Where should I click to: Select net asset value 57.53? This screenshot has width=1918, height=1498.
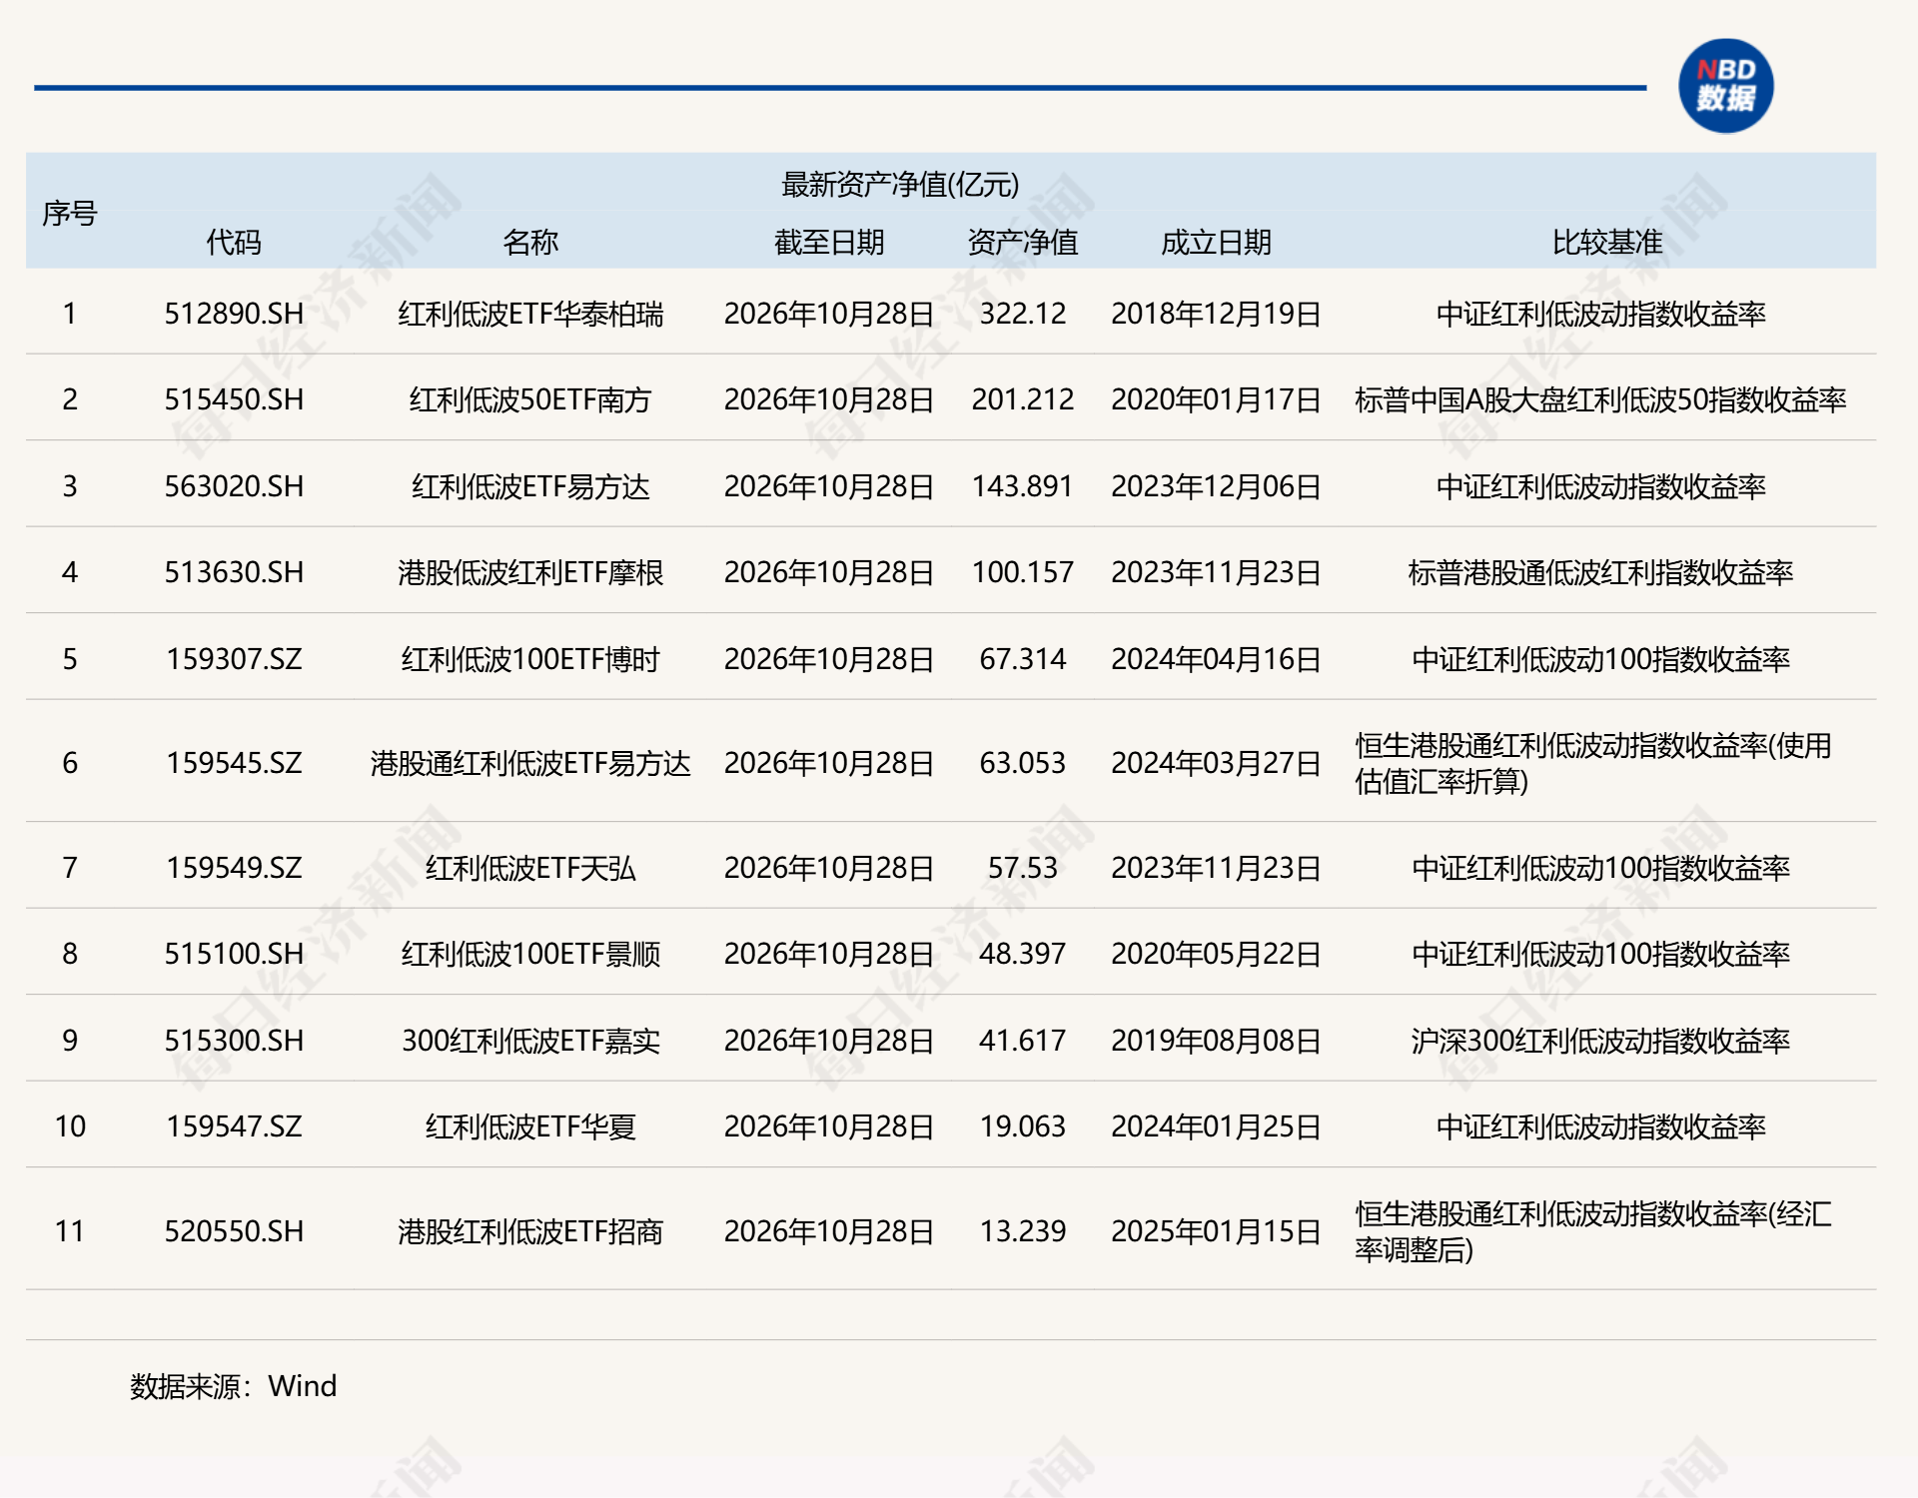(x=1023, y=868)
